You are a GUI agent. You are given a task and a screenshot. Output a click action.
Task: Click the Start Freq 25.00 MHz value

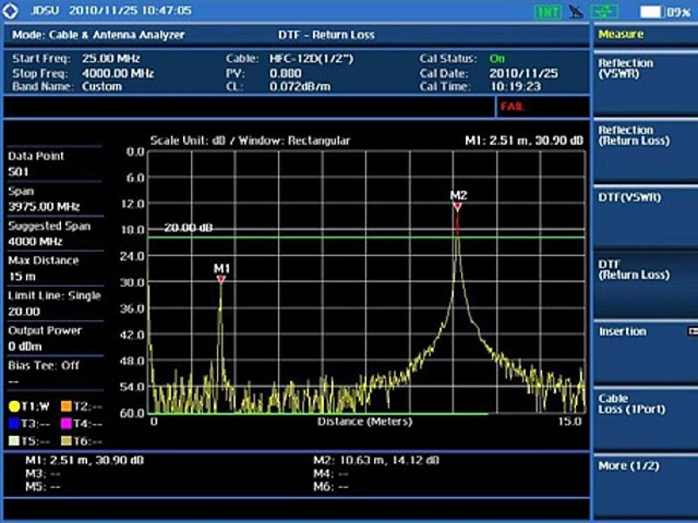[111, 59]
